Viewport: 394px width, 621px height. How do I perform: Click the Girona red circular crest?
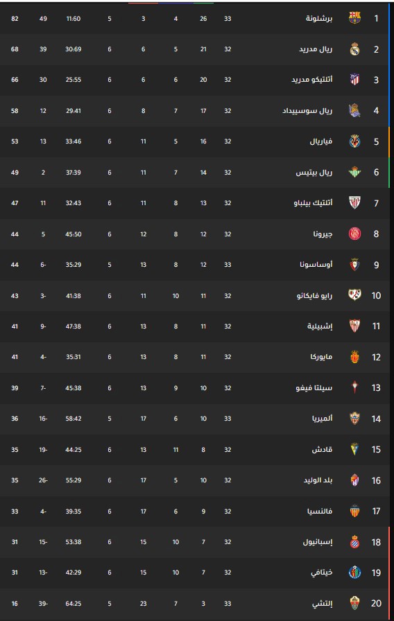[x=354, y=234]
